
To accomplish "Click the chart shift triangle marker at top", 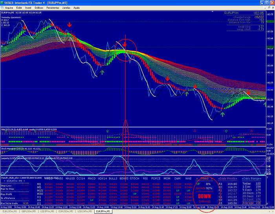I will tap(213, 11).
